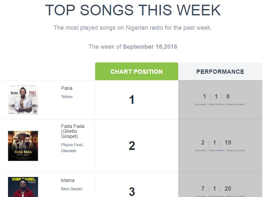The width and height of the screenshot is (265, 197).
Task: Click the September 18,2016 week date
Action: click(x=150, y=47)
